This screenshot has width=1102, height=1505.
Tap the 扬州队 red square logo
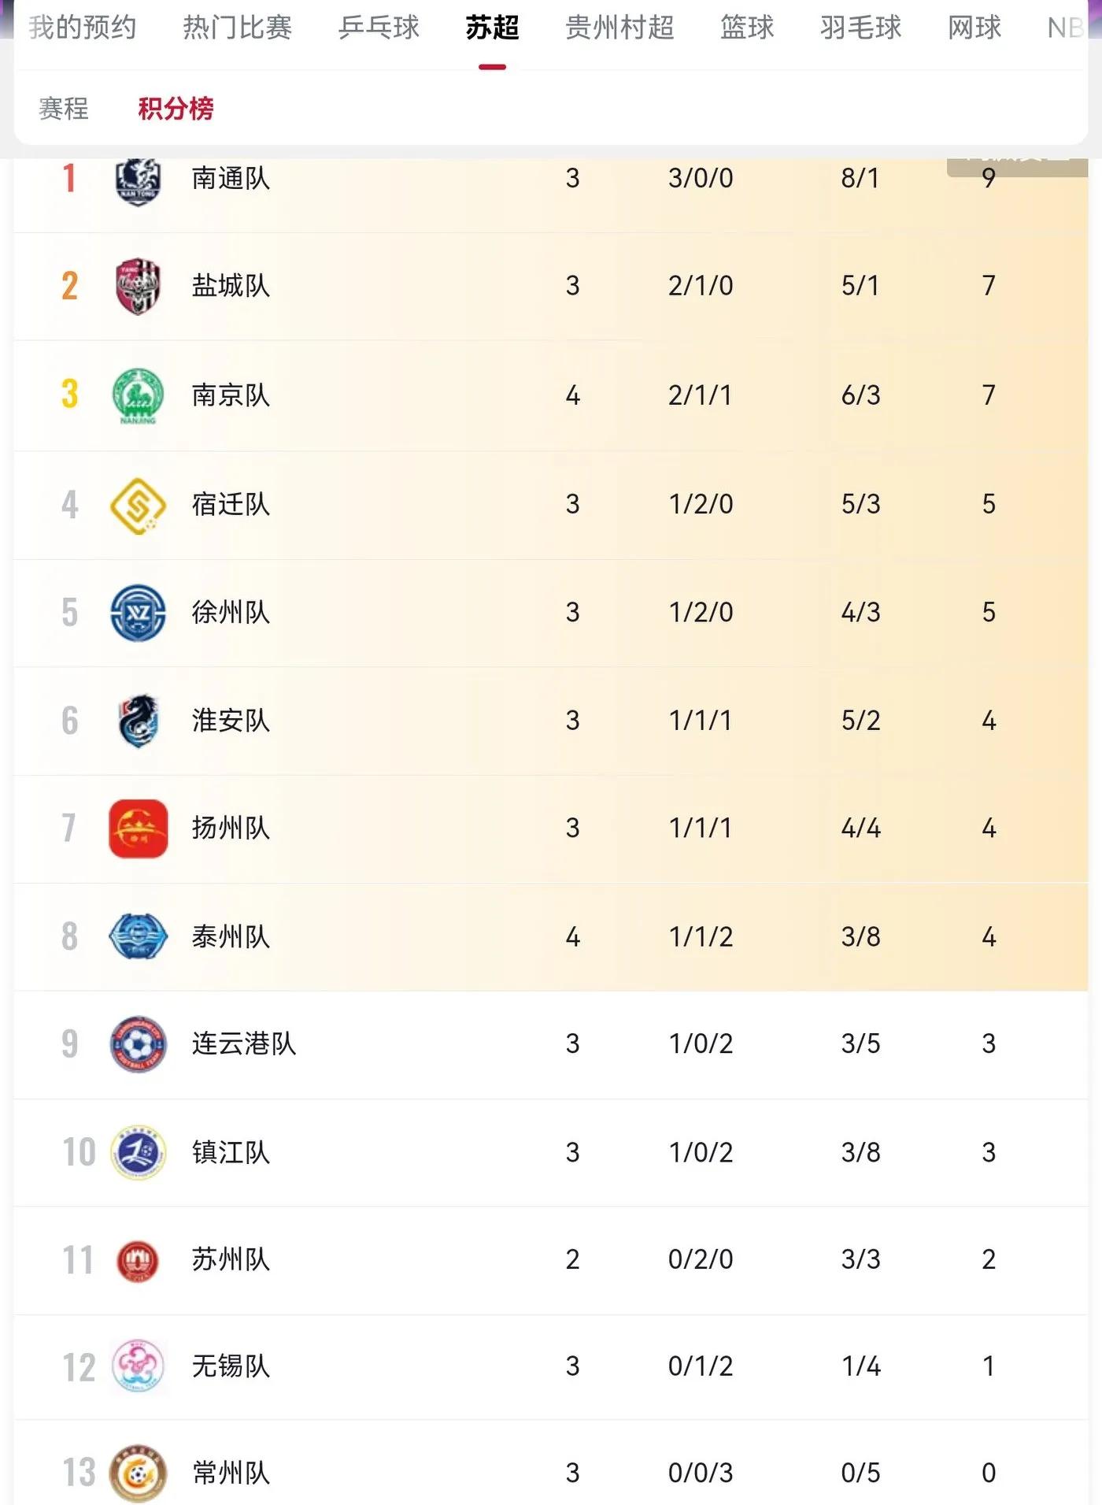click(x=138, y=828)
